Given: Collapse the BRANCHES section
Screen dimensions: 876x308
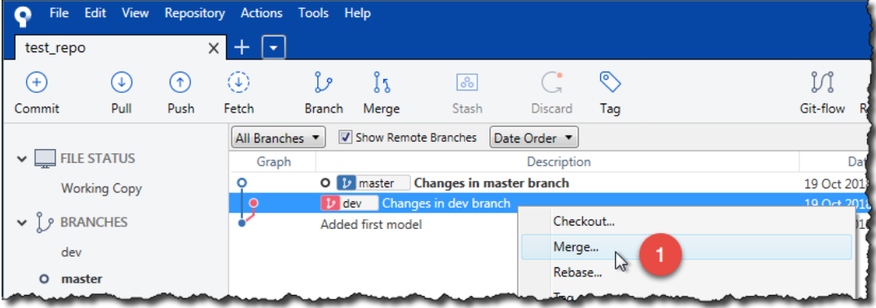Looking at the screenshot, I should [x=21, y=222].
